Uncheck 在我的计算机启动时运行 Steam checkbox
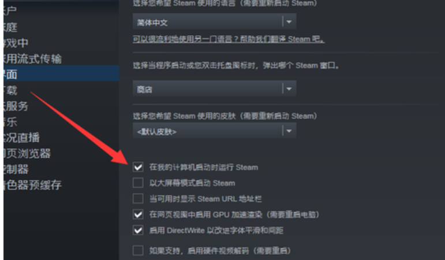The width and height of the screenshot is (445, 260). pos(138,167)
